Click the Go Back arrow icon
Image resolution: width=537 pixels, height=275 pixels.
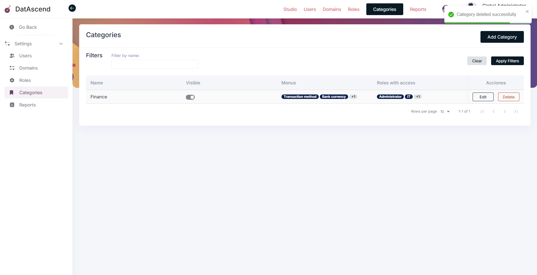(12, 27)
